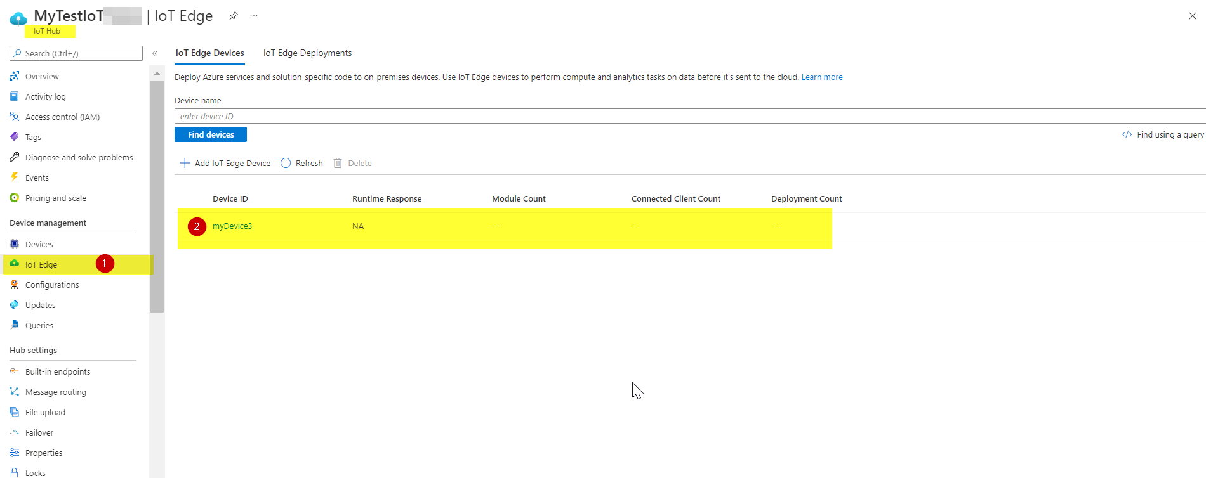Screen dimensions: 1206x478
Task: Click the sidebar scroll up arrow
Action: tap(157, 74)
